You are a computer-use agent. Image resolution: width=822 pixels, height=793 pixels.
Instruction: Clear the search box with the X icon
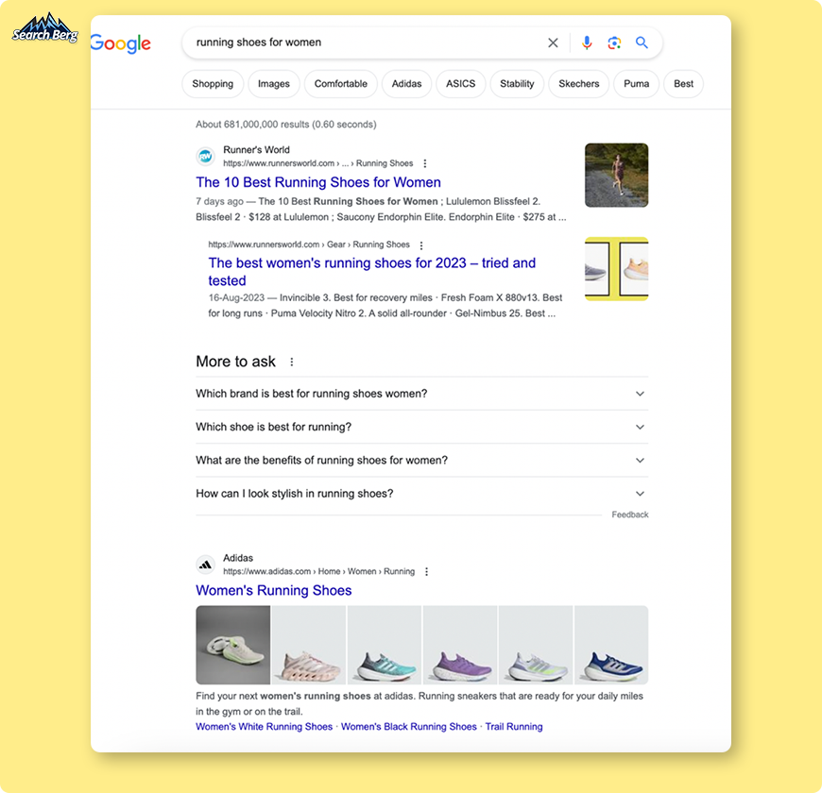553,42
